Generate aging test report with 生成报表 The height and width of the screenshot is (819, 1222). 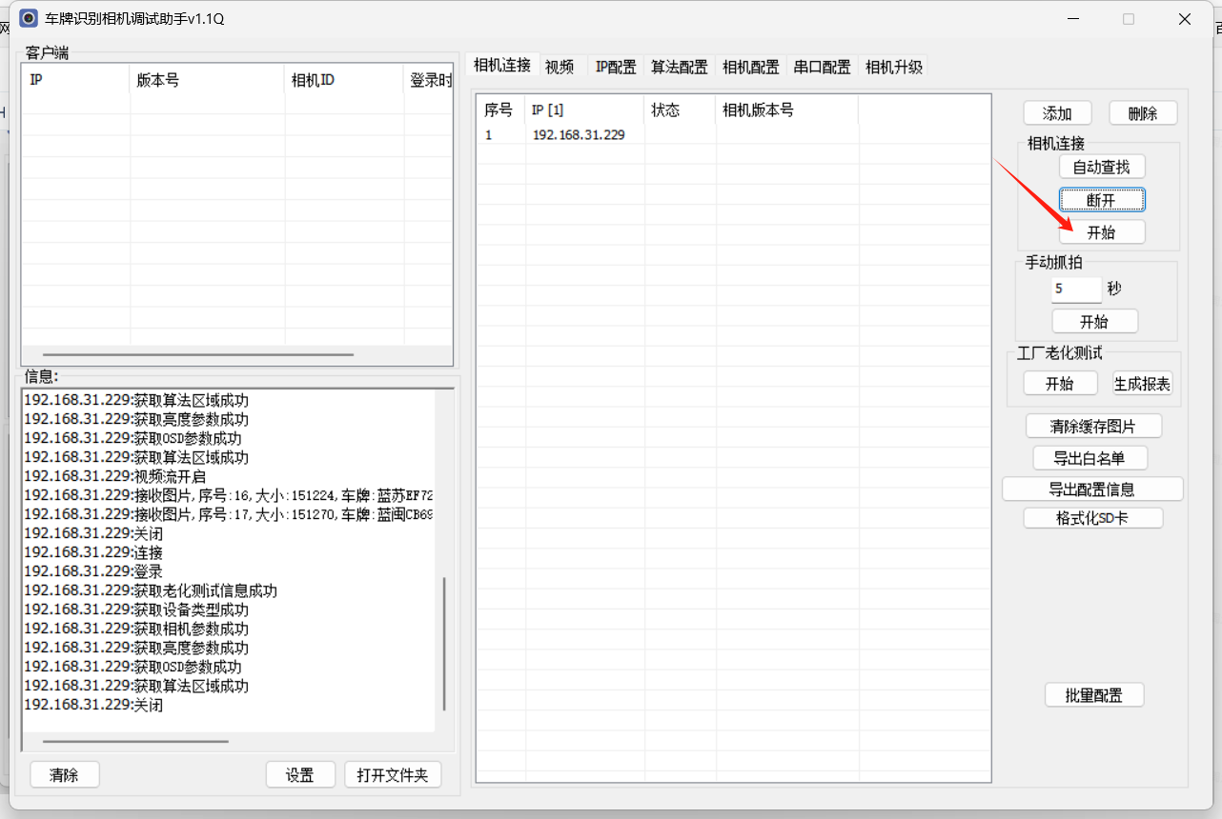click(x=1143, y=384)
